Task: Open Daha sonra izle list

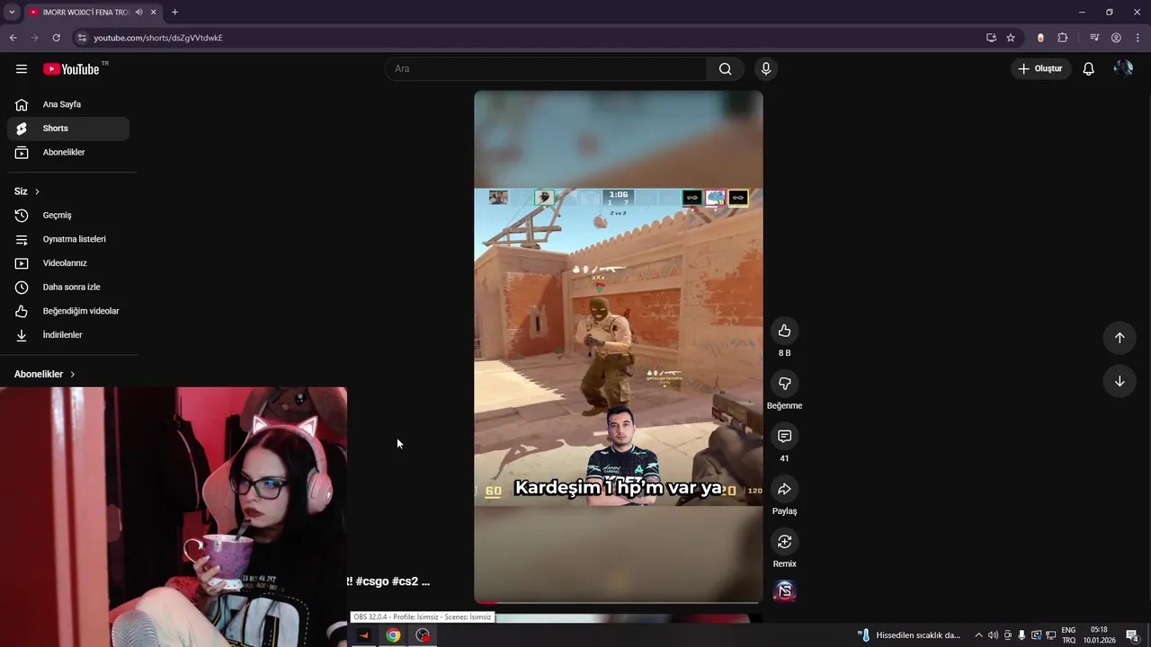Action: point(68,288)
